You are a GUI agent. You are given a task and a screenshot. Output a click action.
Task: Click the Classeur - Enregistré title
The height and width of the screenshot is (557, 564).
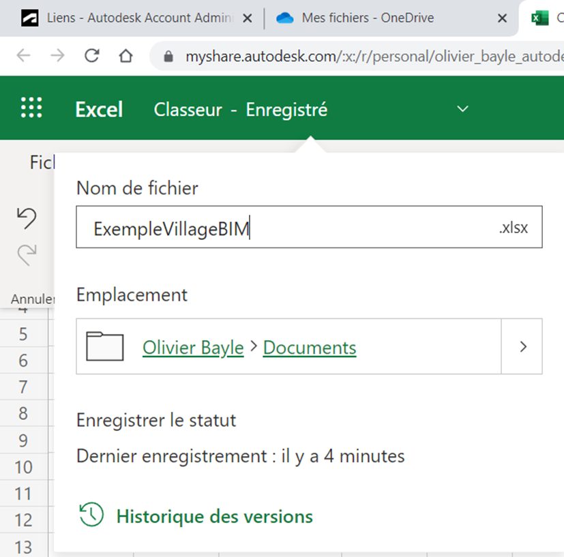click(x=241, y=109)
